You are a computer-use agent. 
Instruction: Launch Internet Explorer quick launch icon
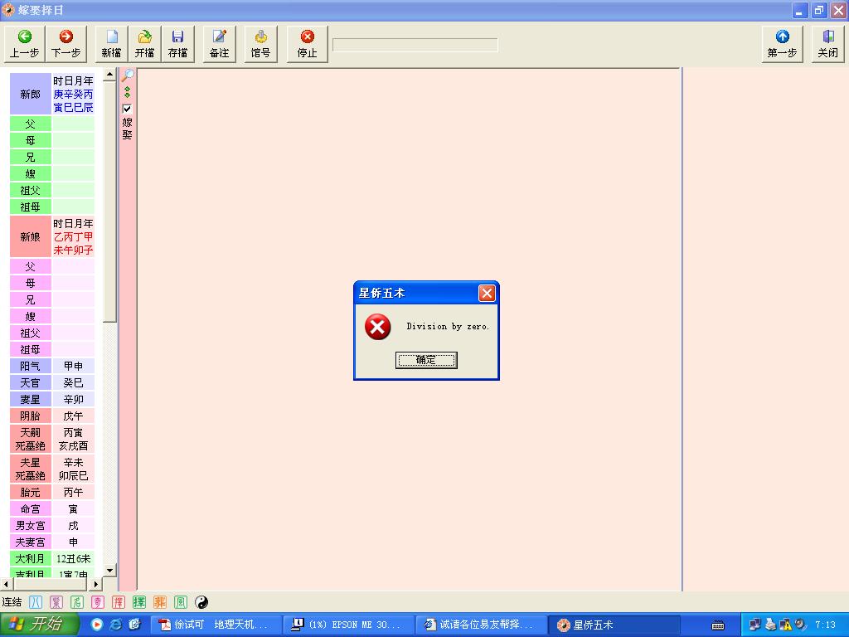click(116, 625)
